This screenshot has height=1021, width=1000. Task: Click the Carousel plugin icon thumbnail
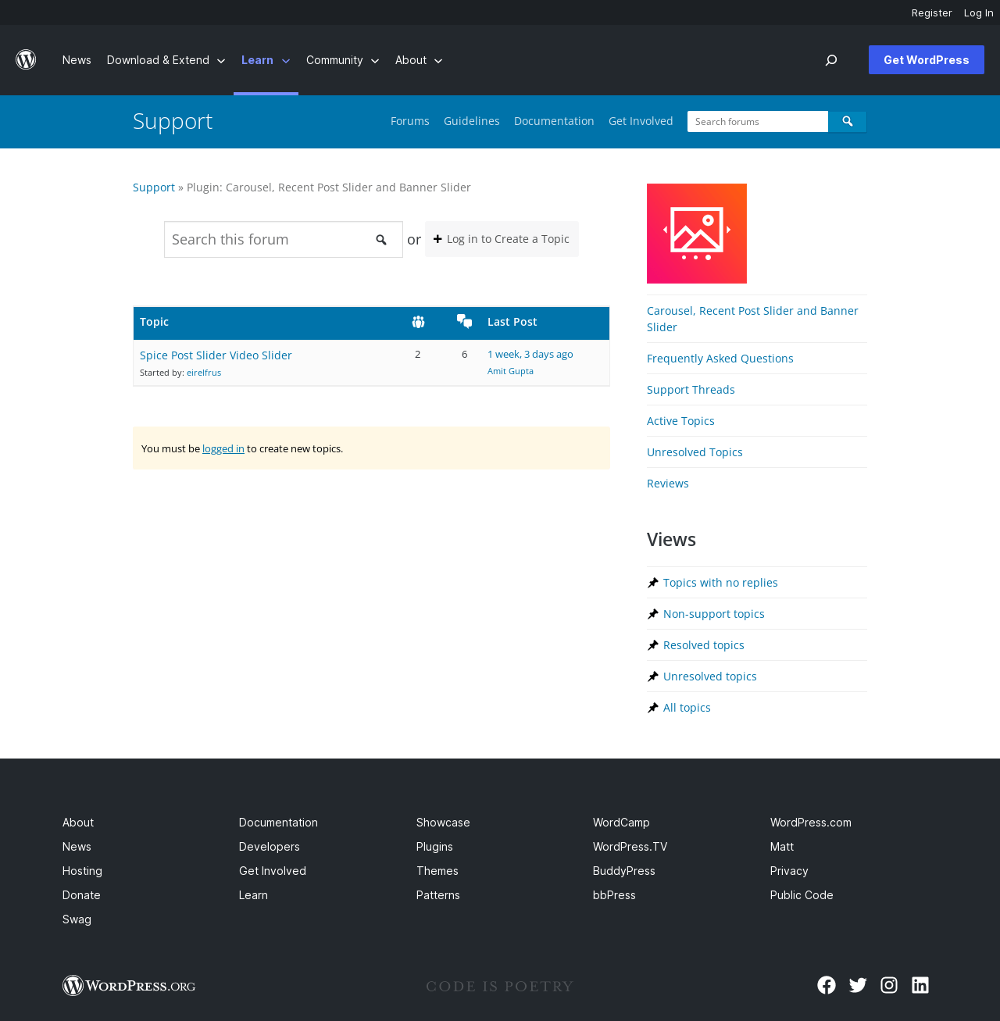(x=697, y=234)
